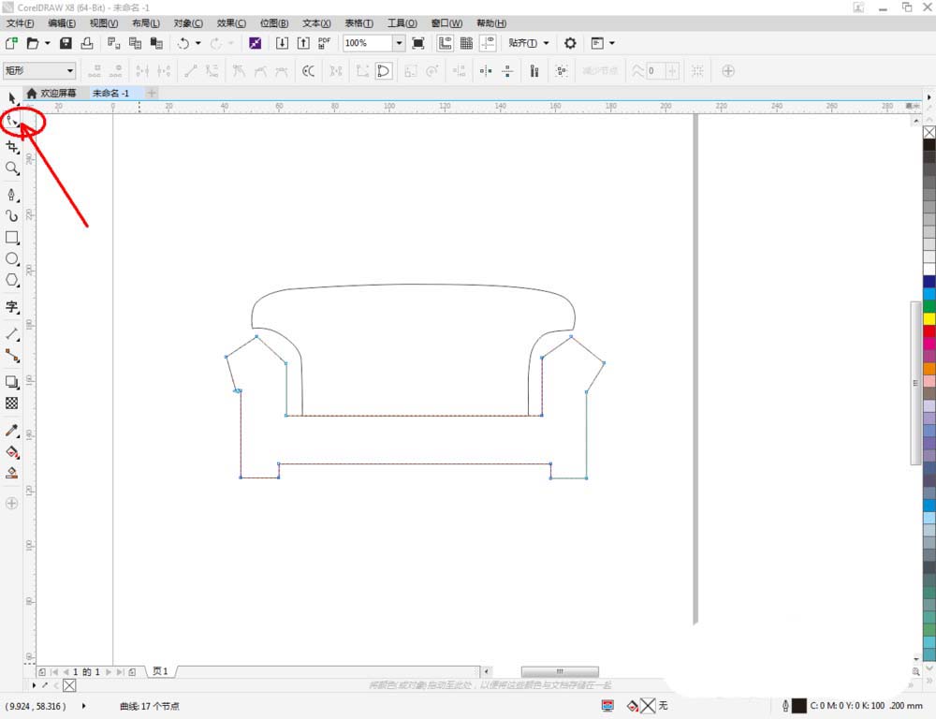The height and width of the screenshot is (719, 936).
Task: Choose the Ellipse tool
Action: tap(12, 258)
